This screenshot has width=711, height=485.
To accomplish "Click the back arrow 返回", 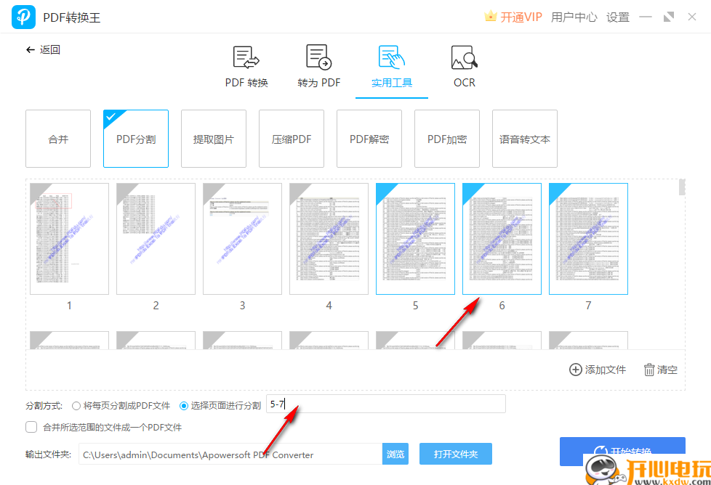I will [31, 49].
